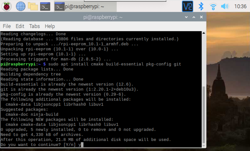This screenshot has width=250, height=151.
Task: Open the File menu
Action: pyautogui.click(x=7, y=26)
